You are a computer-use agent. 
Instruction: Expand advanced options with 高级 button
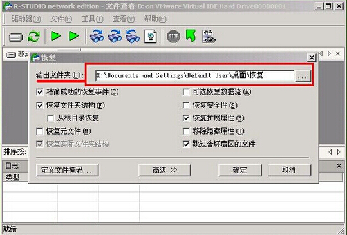(x=164, y=170)
